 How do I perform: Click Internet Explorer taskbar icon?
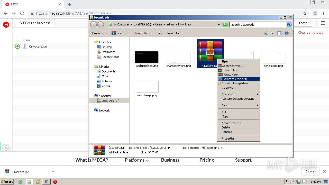tap(20, 182)
